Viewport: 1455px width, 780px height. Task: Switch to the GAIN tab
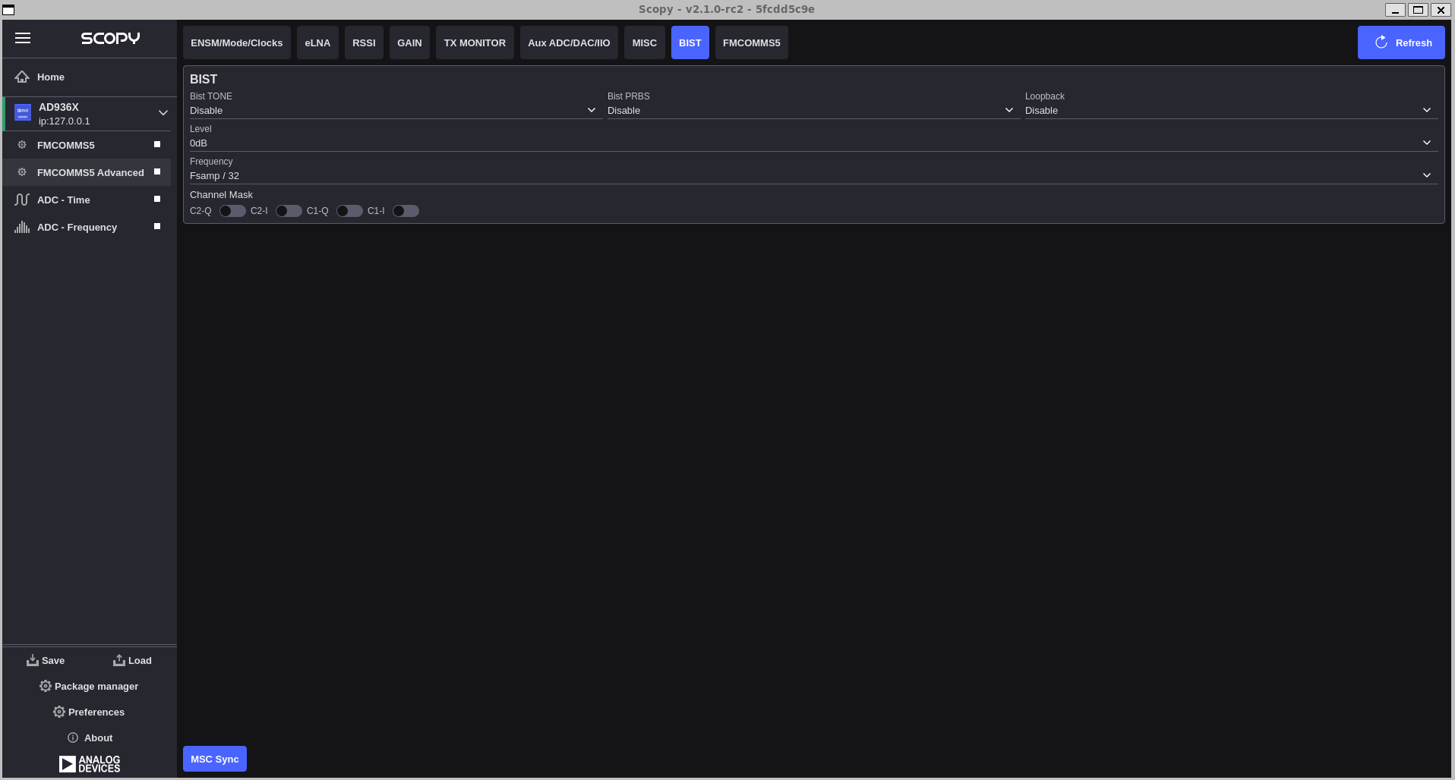pyautogui.click(x=409, y=42)
